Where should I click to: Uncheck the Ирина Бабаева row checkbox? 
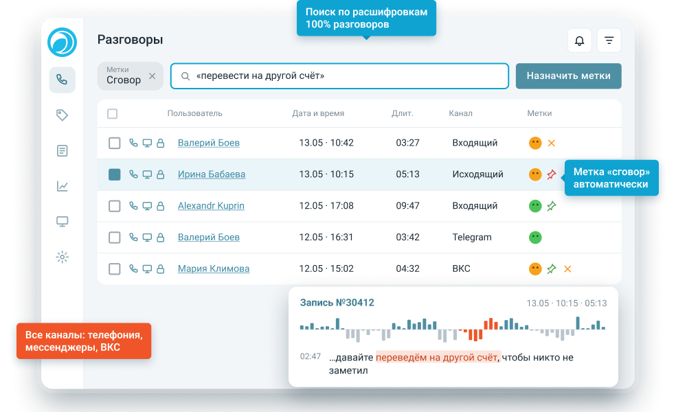114,174
